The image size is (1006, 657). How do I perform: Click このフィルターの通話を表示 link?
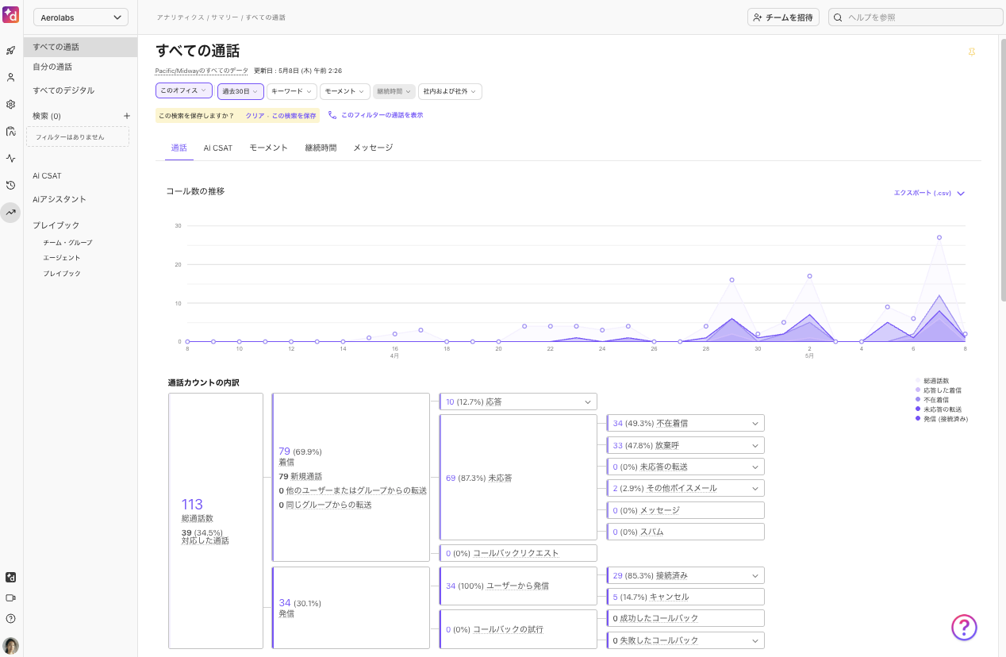pos(382,115)
